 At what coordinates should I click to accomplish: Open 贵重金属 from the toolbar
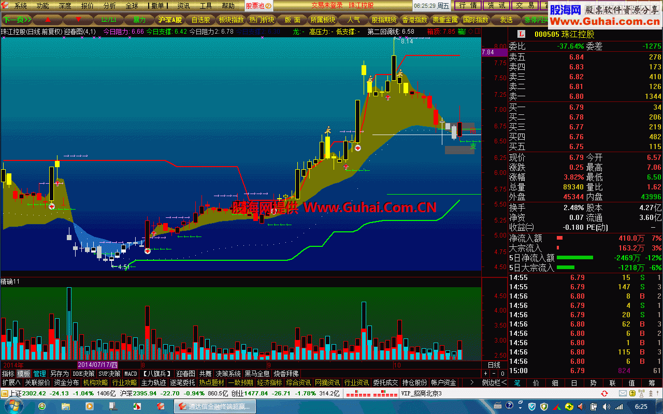(445, 20)
